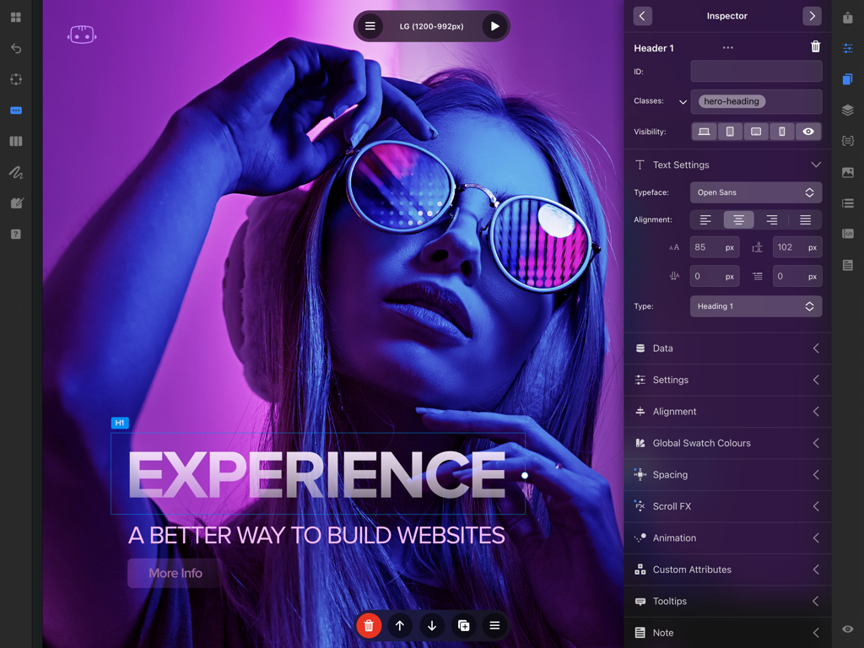Open the layers stack icon in right sidebar
Screen dimensions: 864x648
pos(847,111)
